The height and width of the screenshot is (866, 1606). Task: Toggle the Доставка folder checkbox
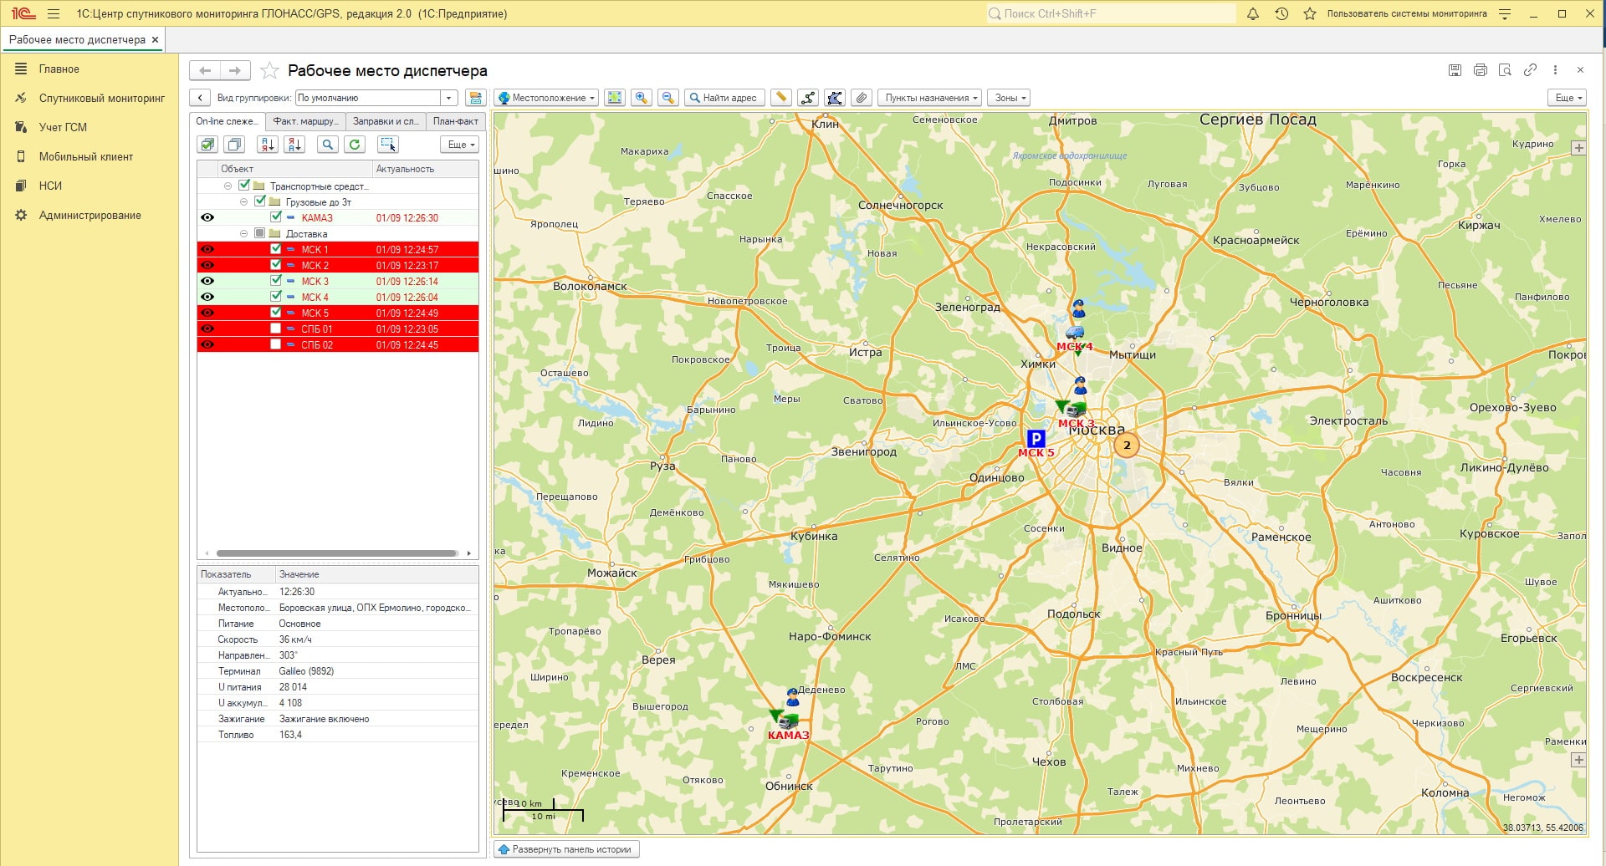[260, 233]
